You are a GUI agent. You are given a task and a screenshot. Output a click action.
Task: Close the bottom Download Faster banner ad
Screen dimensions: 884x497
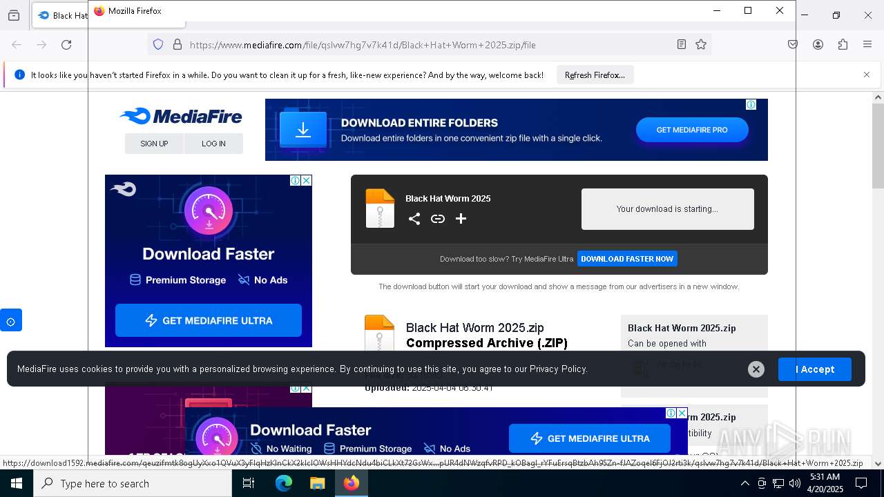682,413
